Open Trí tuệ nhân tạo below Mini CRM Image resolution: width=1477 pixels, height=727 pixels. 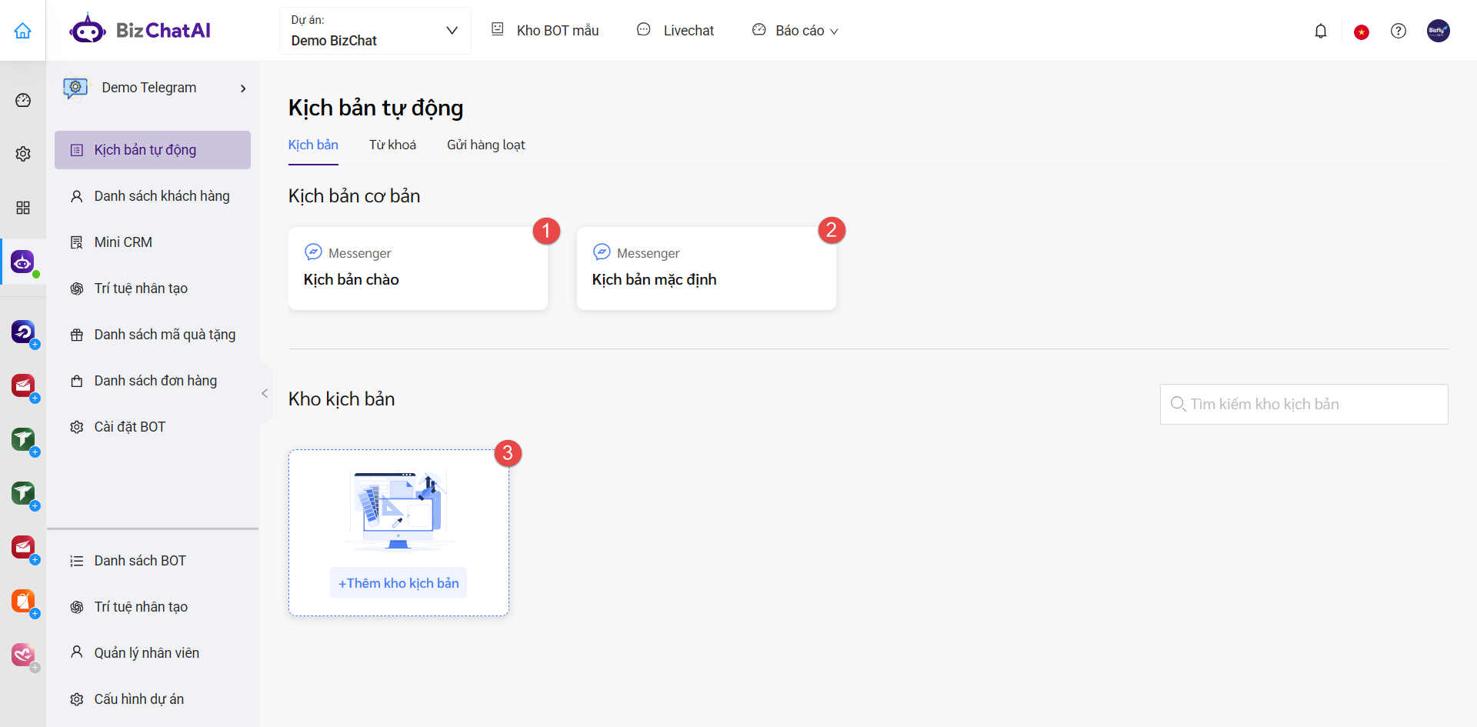(x=152, y=288)
